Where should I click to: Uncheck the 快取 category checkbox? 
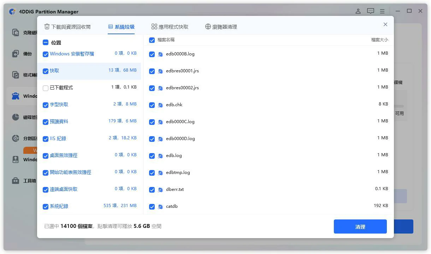click(x=46, y=71)
